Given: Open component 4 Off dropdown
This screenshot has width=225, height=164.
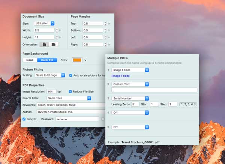Looking at the screenshot, I should click(x=130, y=113).
